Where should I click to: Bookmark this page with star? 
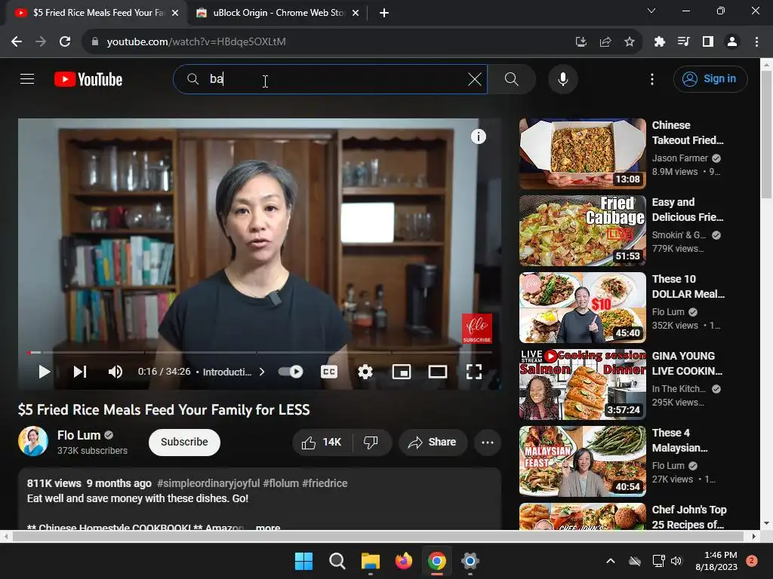tap(630, 42)
